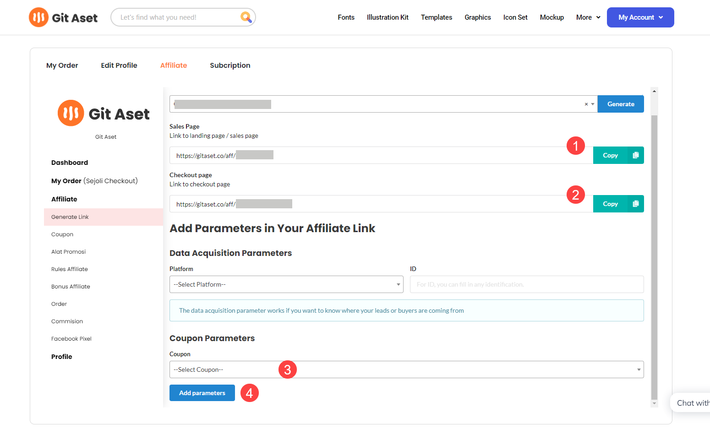Open the My Order tab
Screen dimensions: 710x440
coord(62,65)
